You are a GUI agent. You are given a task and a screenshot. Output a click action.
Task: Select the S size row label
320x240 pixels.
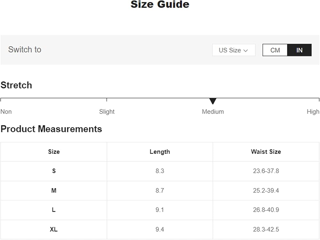coord(54,171)
